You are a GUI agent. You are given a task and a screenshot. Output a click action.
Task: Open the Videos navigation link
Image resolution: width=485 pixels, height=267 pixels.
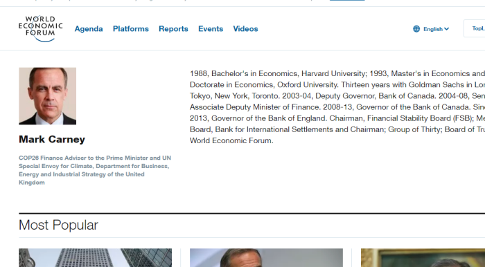coord(245,29)
